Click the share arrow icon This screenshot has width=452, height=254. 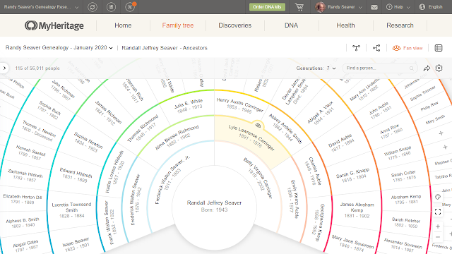tap(427, 68)
